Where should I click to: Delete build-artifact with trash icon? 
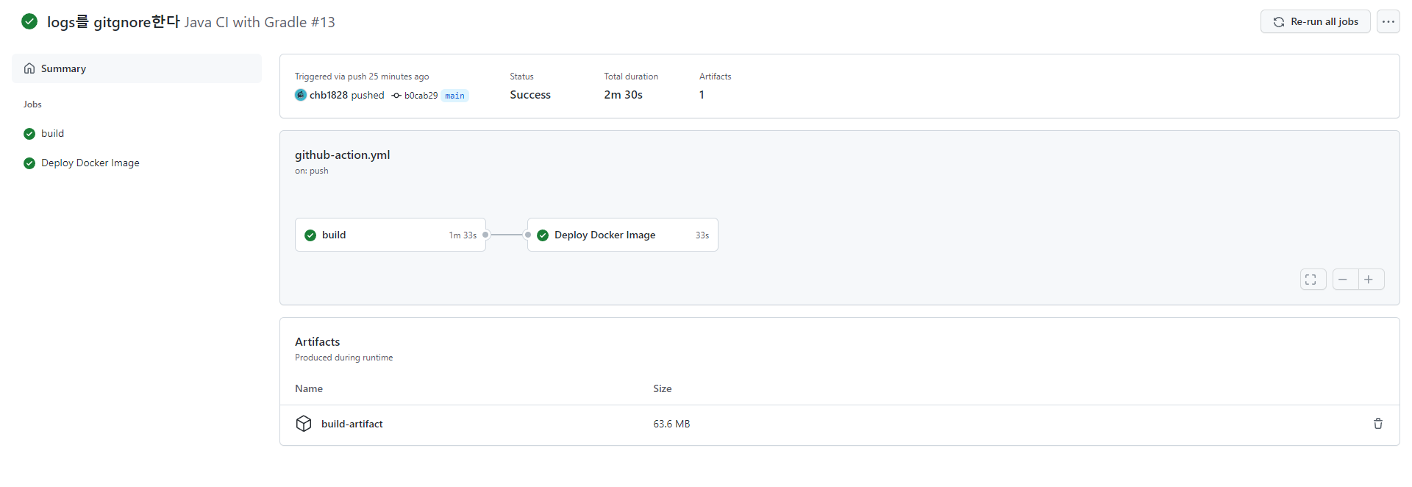[x=1377, y=424]
